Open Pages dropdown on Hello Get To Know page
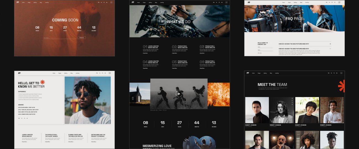Viewport: 359px width, 149px height. pyautogui.click(x=60, y=73)
